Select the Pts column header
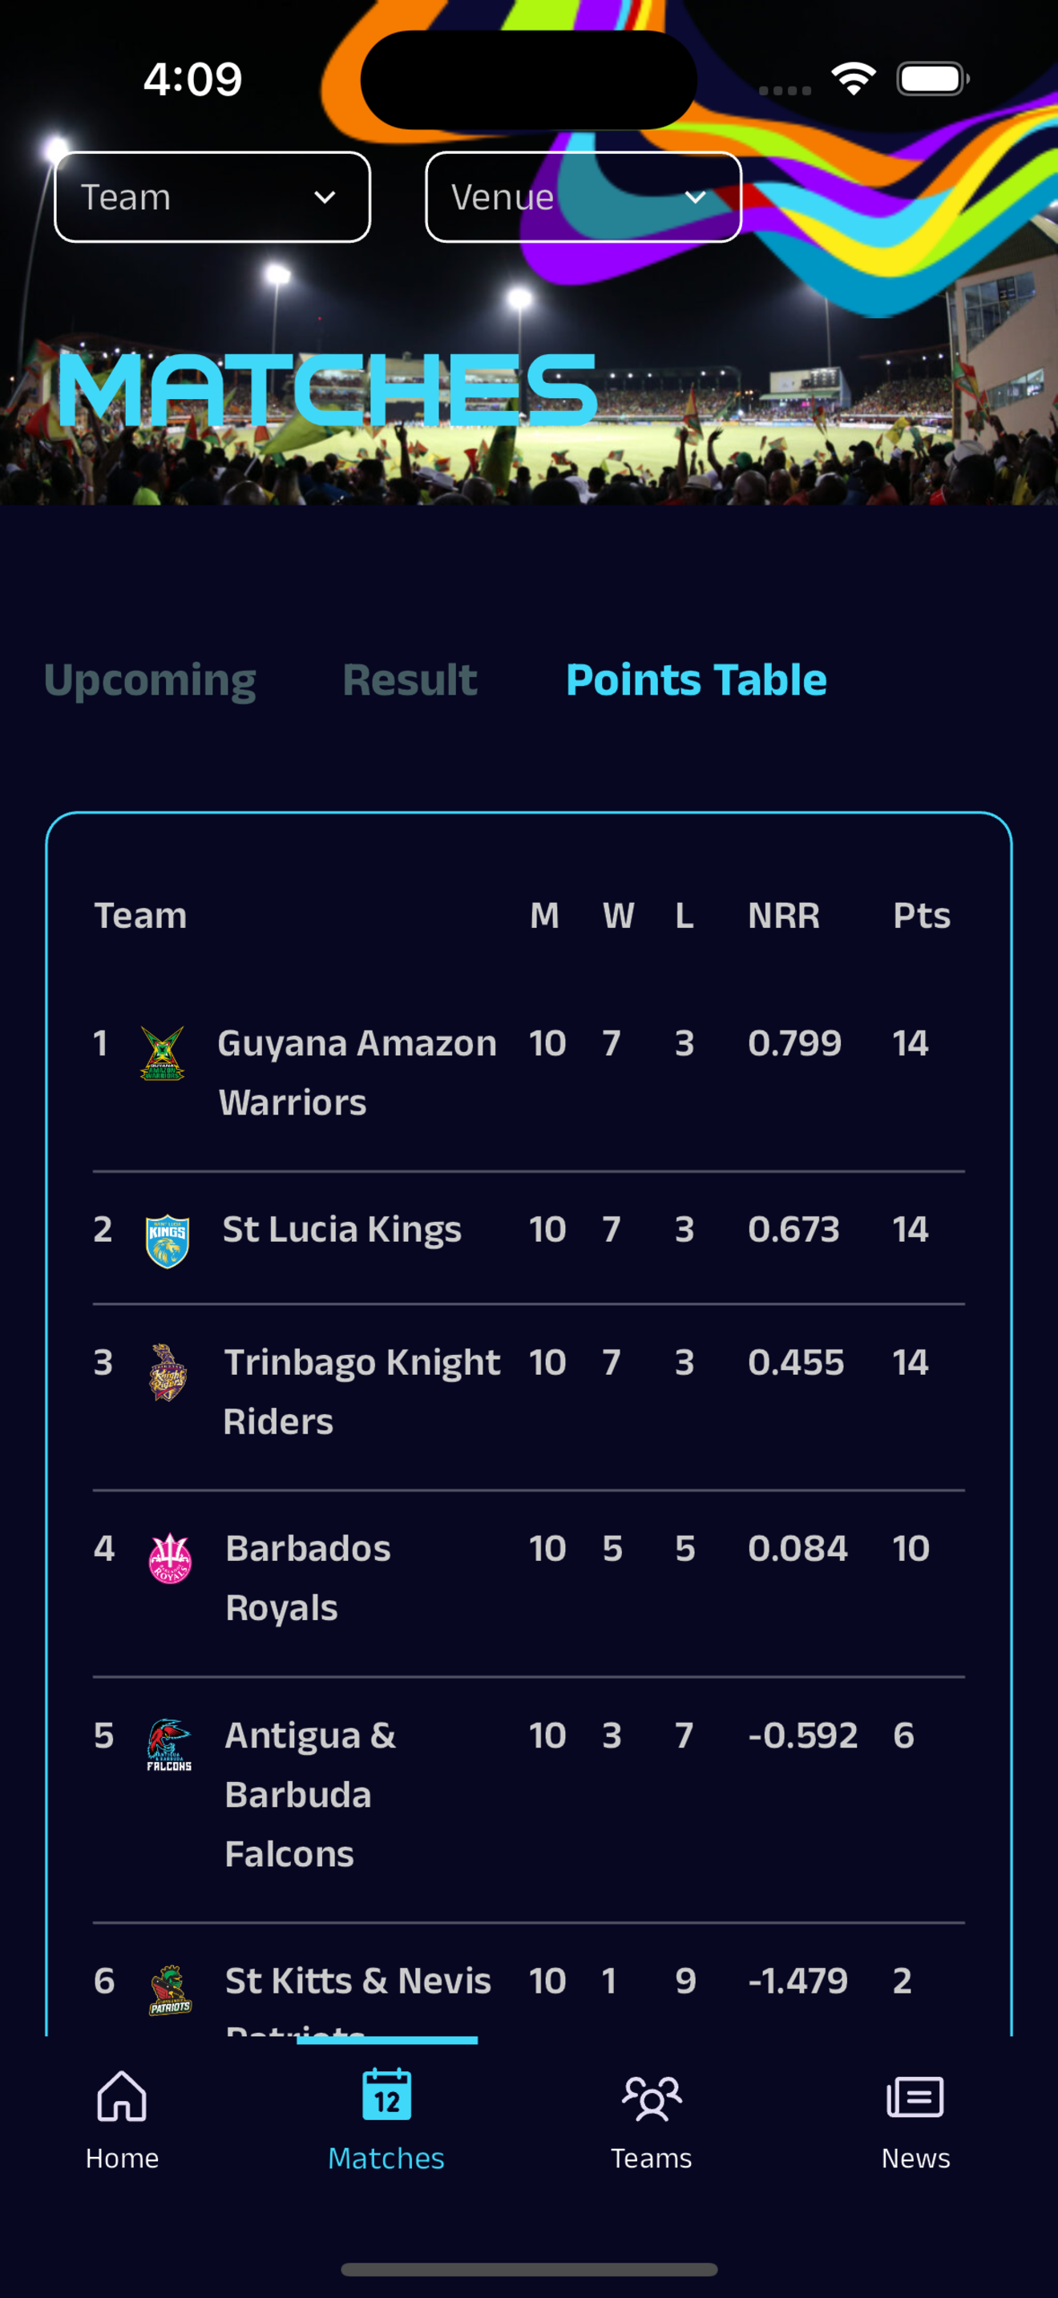Image resolution: width=1058 pixels, height=2298 pixels. (x=922, y=915)
